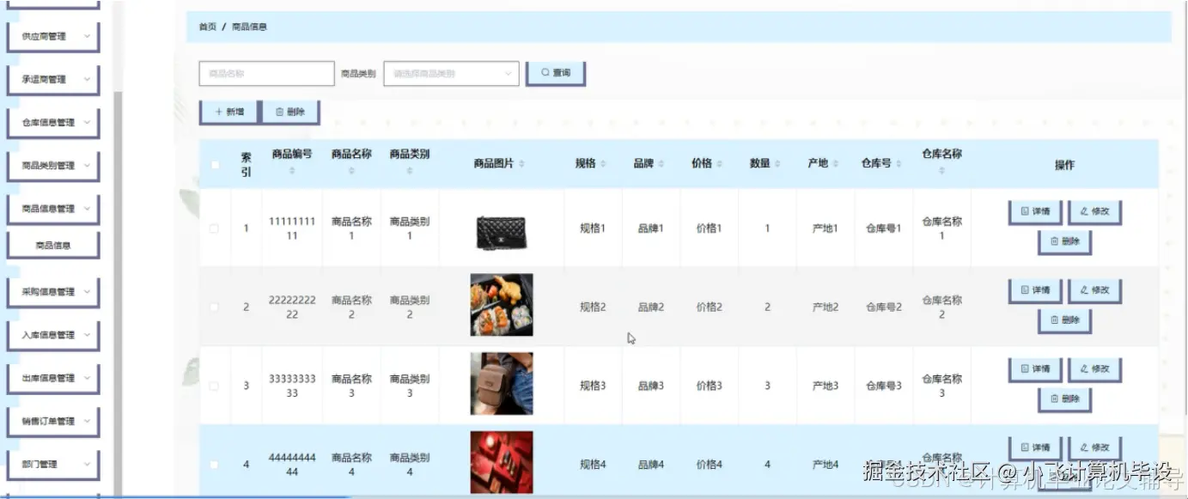The image size is (1188, 499).
Task: Click cell text 3333333333
Action: pyautogui.click(x=292, y=386)
